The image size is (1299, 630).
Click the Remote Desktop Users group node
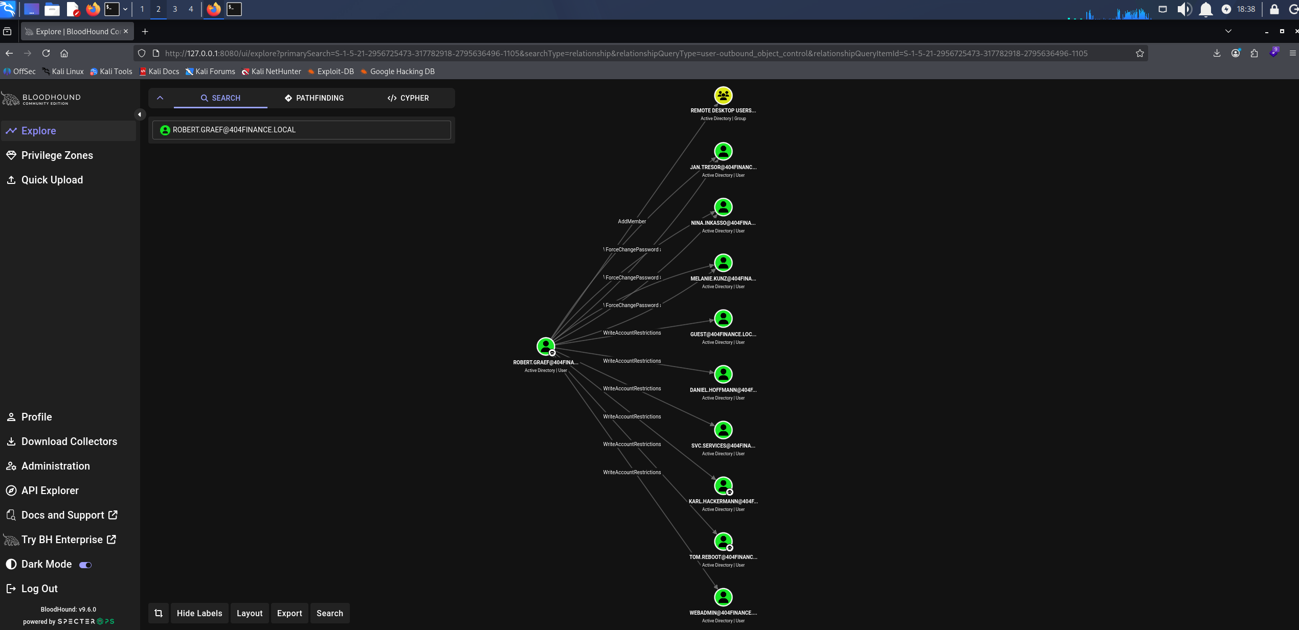point(723,96)
